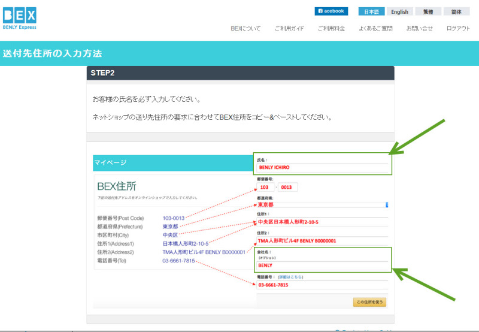Switch language to 日本語
479x332 pixels.
point(371,11)
